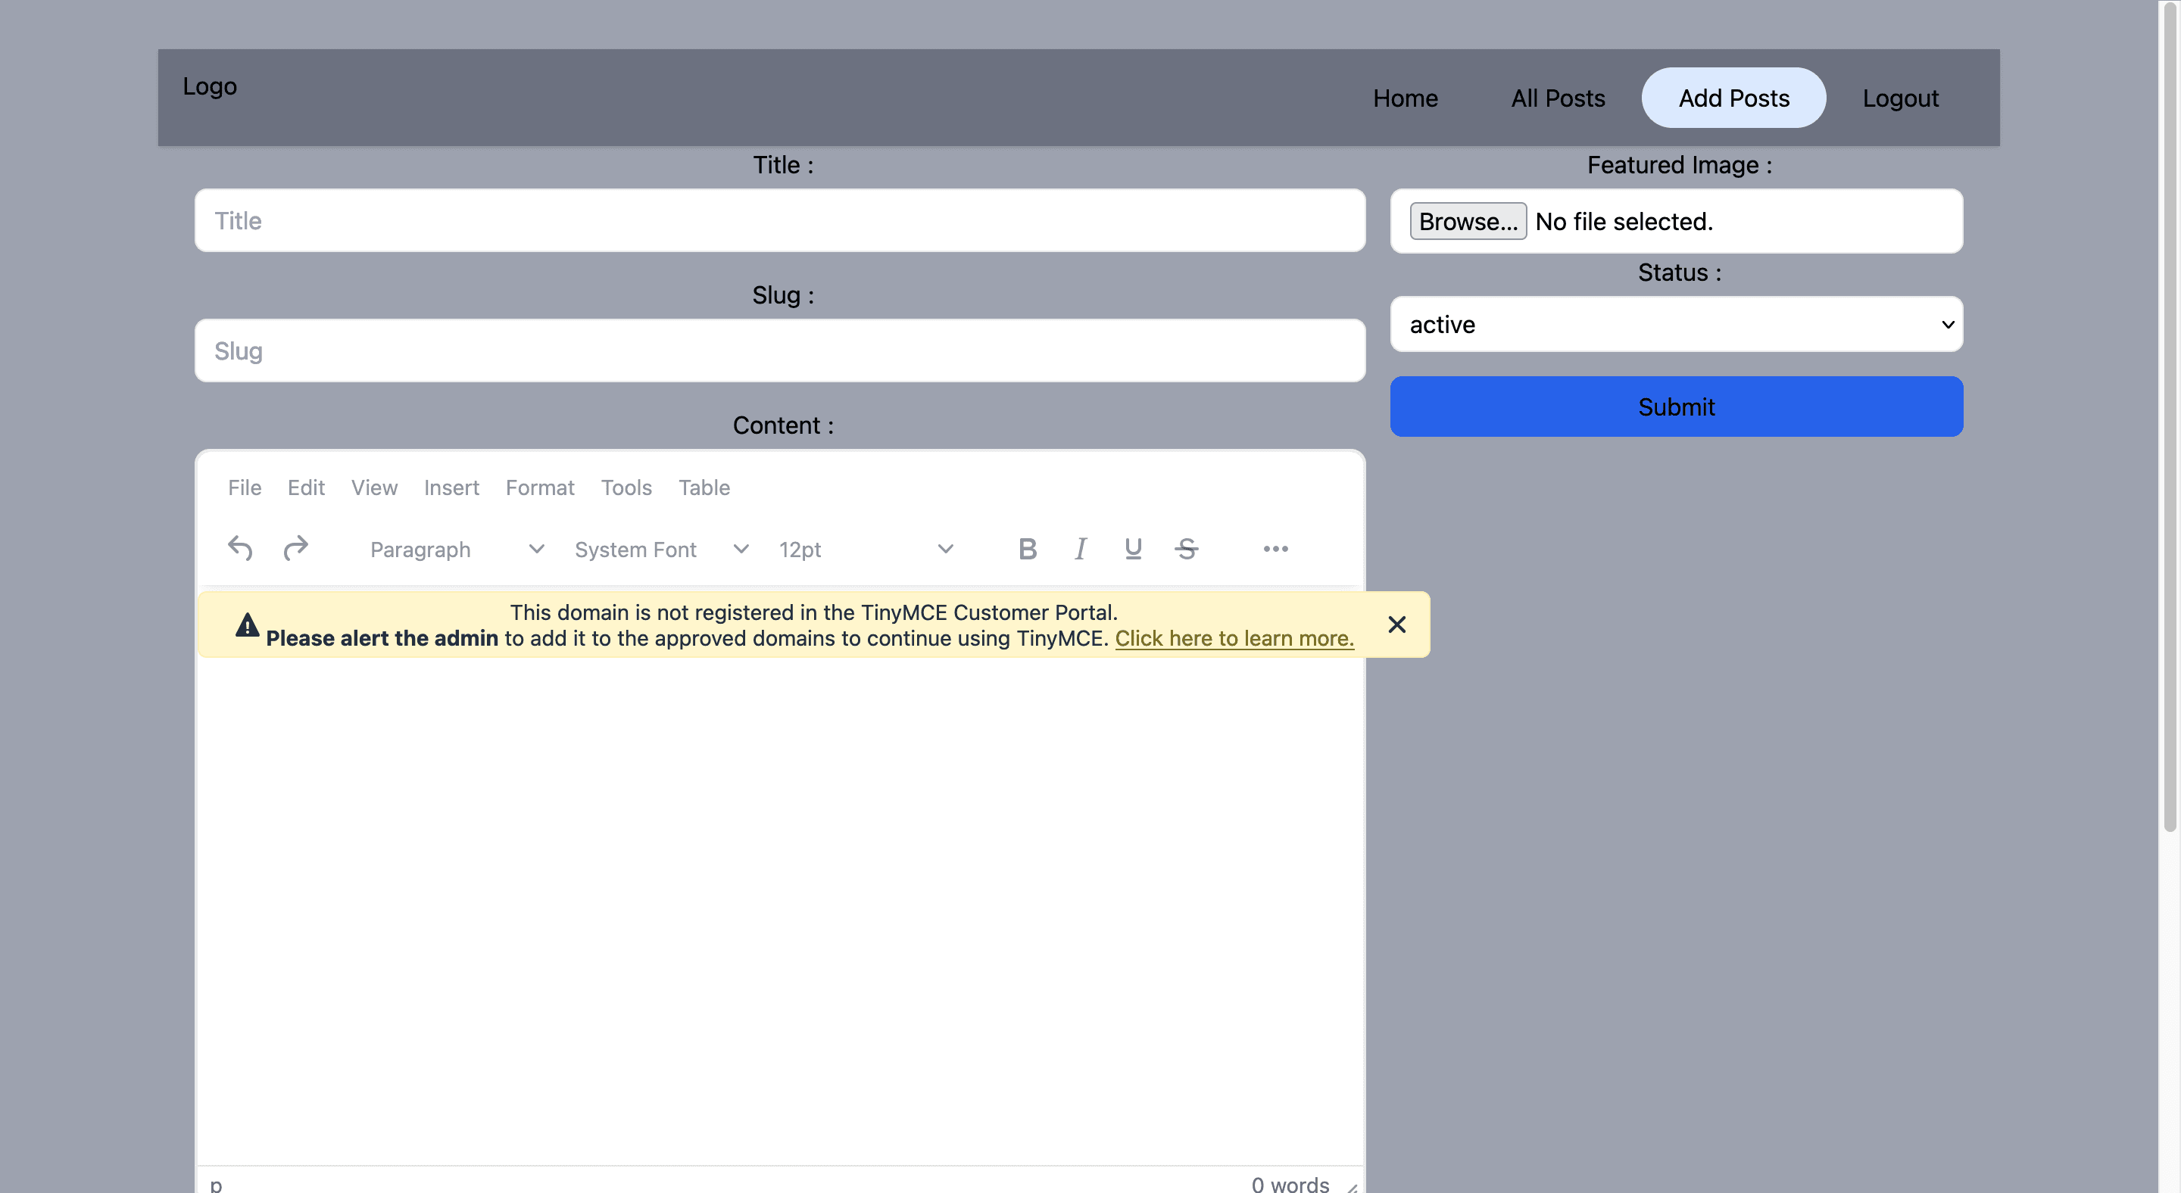Image resolution: width=2181 pixels, height=1193 pixels.
Task: Click the Browse file button
Action: pos(1468,222)
